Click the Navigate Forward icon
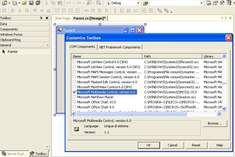The image size is (235, 157). [x=99, y=3]
